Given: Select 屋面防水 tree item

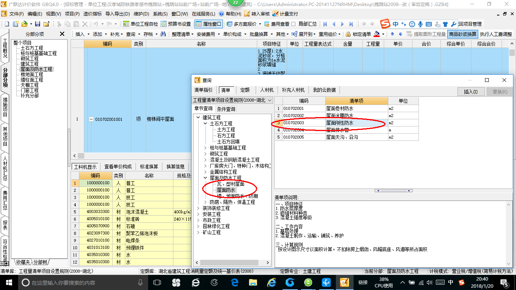Looking at the screenshot, I should point(226,190).
